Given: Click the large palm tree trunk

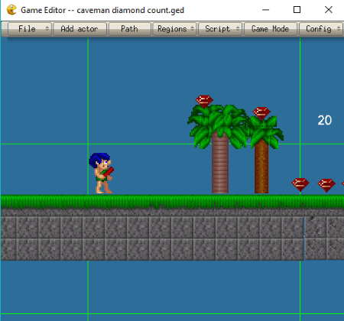Looking at the screenshot, I should (x=220, y=163).
